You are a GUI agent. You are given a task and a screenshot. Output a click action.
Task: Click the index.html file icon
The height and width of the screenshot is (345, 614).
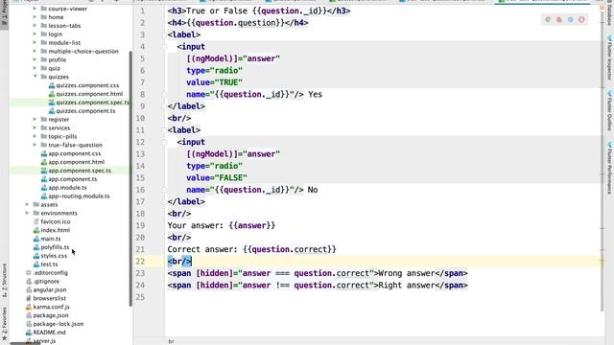[x=36, y=230]
